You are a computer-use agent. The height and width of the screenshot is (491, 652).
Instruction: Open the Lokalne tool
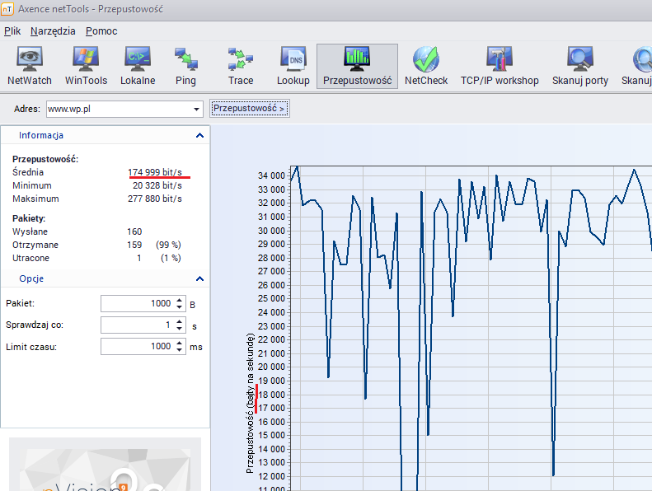[138, 66]
